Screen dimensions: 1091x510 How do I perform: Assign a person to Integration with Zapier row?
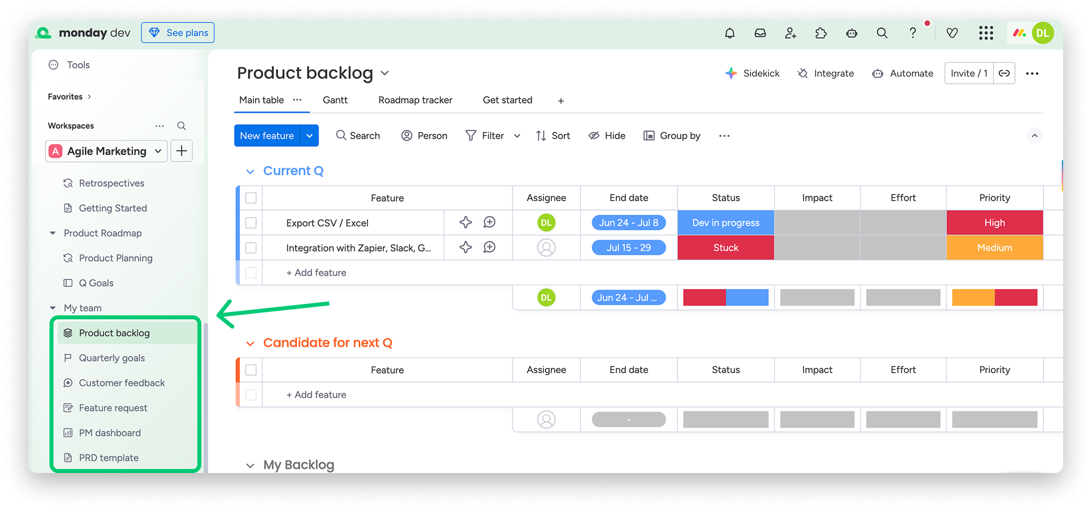point(547,248)
